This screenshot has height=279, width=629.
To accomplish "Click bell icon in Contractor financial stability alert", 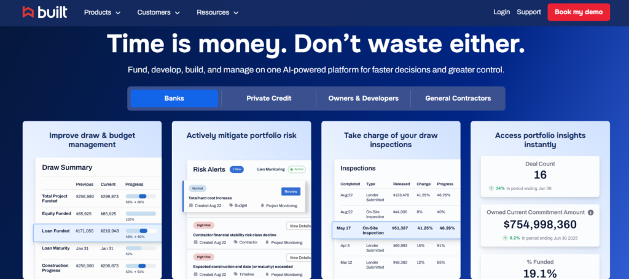I will pyautogui.click(x=267, y=242).
